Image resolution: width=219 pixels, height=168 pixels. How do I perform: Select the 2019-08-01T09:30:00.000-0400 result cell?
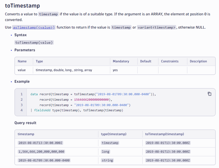[x=44, y=160]
